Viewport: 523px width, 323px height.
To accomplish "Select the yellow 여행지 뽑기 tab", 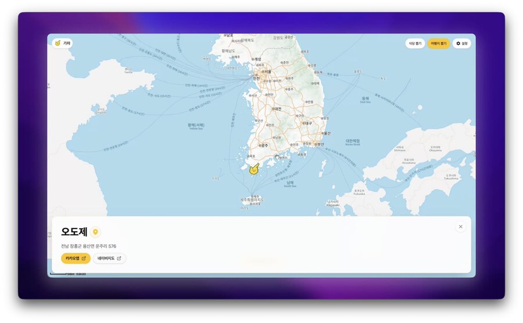I will (438, 43).
